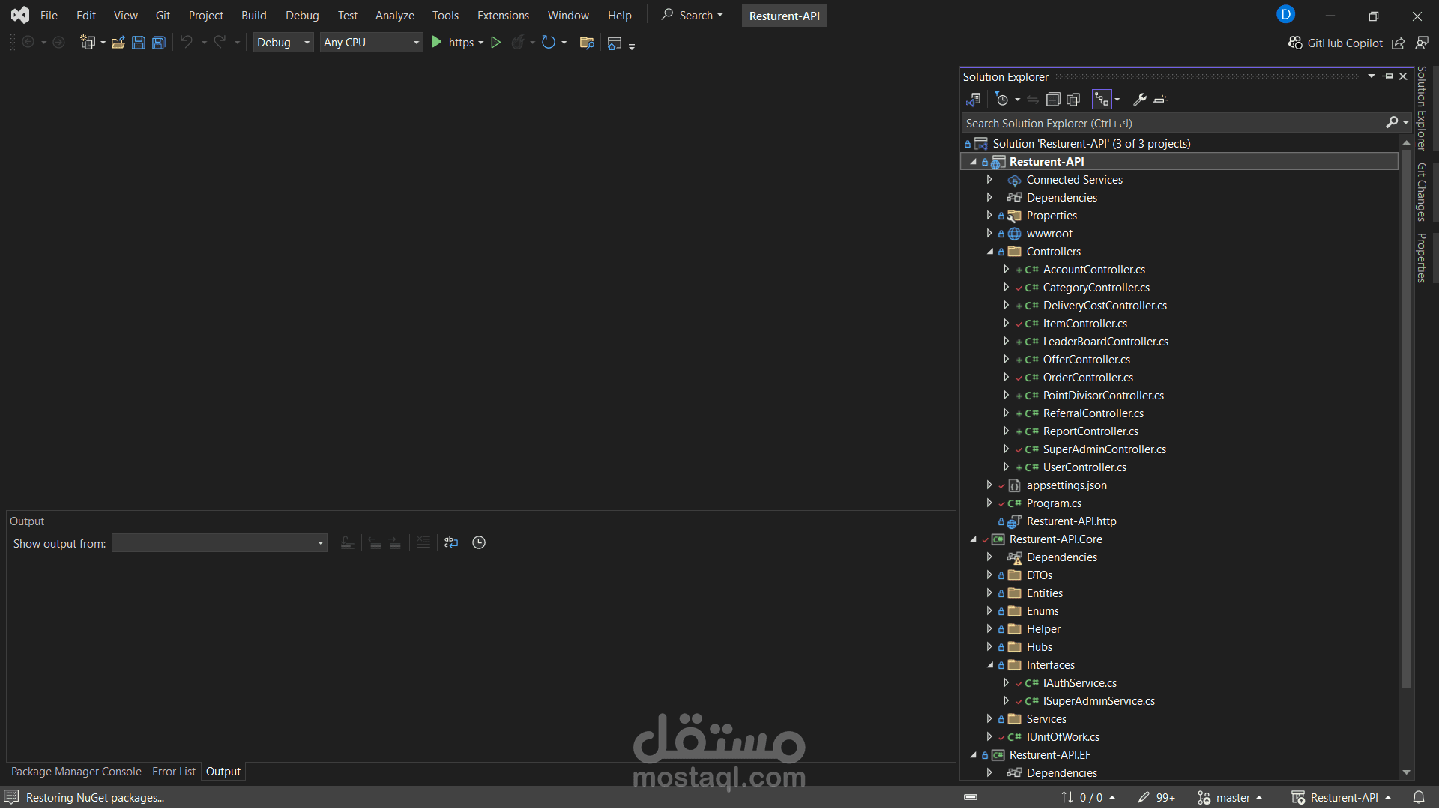Click the Search Solution Explorer input field

[1173, 123]
